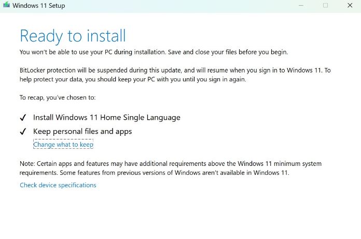Click the Windows 11 Setup title bar icon
Image resolution: width=361 pixels, height=239 pixels.
coord(6,6)
